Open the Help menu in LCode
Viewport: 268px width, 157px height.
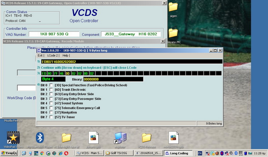point(65,56)
